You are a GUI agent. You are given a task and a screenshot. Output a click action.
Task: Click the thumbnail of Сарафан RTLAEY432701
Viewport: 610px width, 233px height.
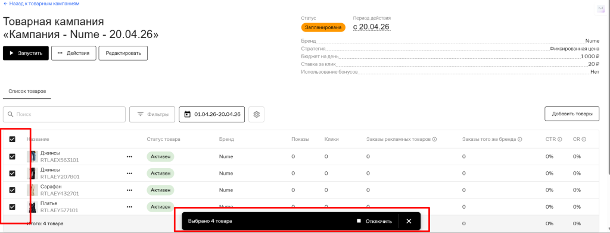(32, 190)
